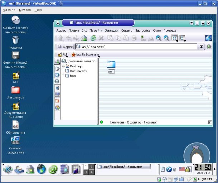Click the Stop (X) toolbar icon
This screenshot has width=218, height=183.
[101, 38]
